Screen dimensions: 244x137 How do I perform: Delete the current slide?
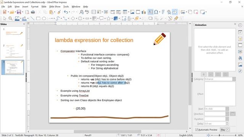tap(196, 12)
